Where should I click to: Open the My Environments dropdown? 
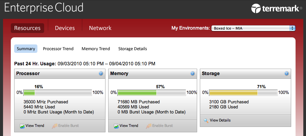click(253, 28)
